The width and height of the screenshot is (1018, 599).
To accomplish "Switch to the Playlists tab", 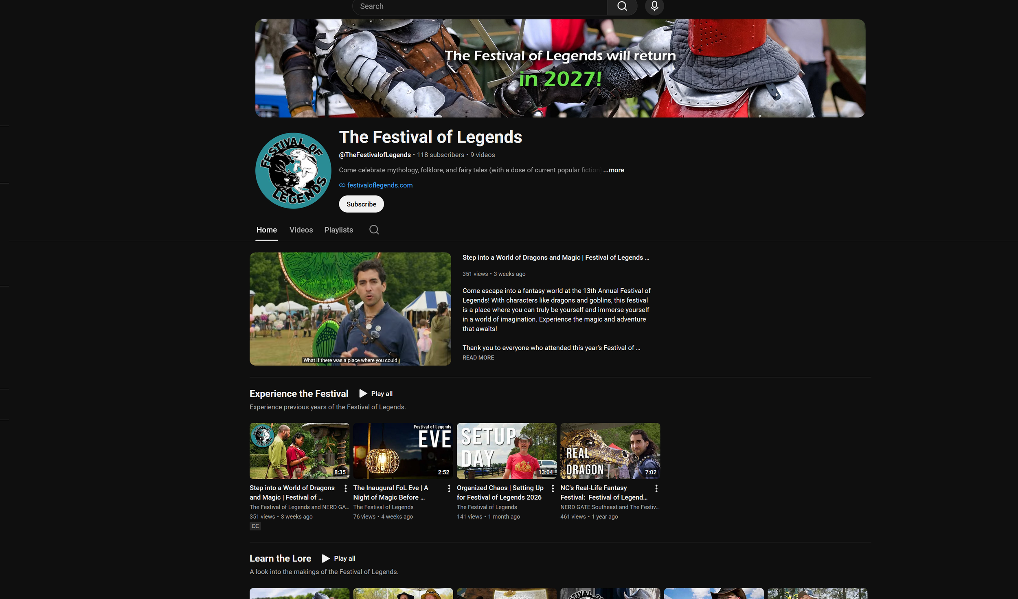I will 338,230.
